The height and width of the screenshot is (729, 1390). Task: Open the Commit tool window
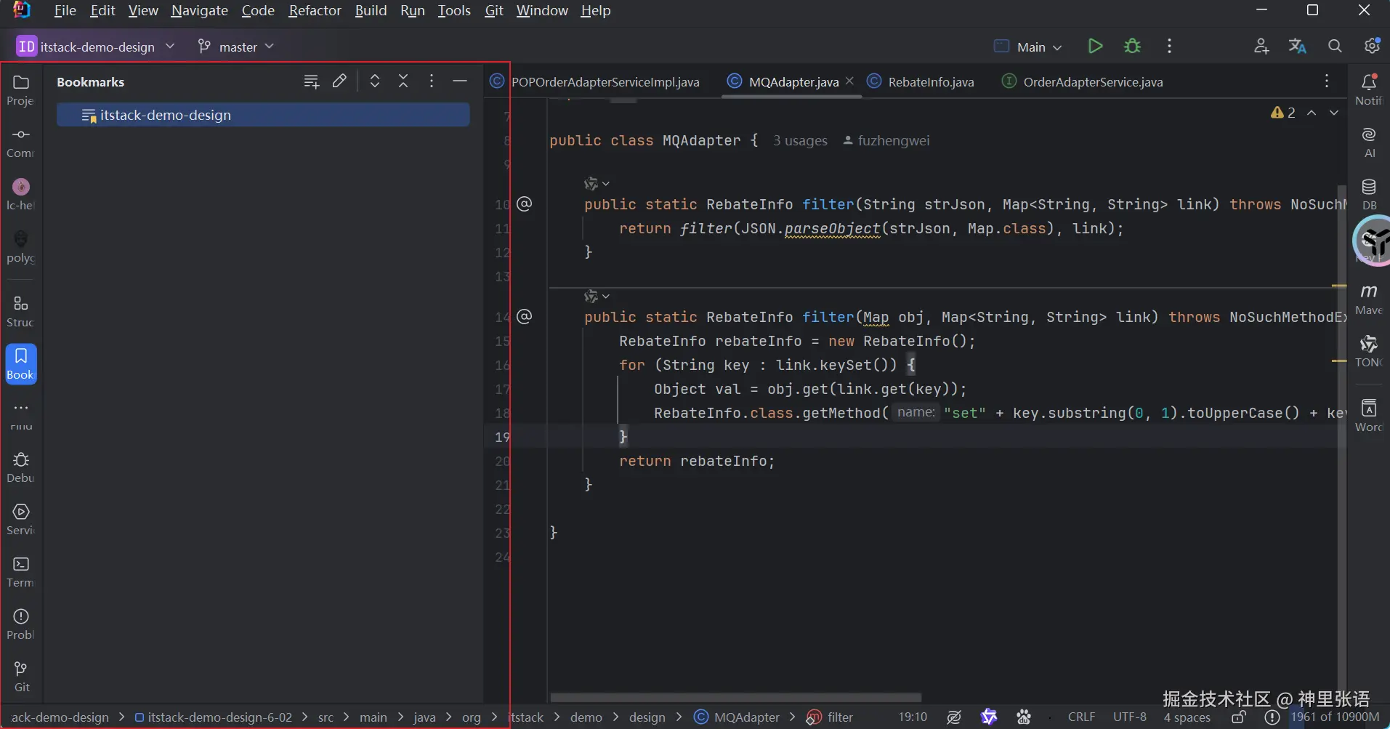21,142
